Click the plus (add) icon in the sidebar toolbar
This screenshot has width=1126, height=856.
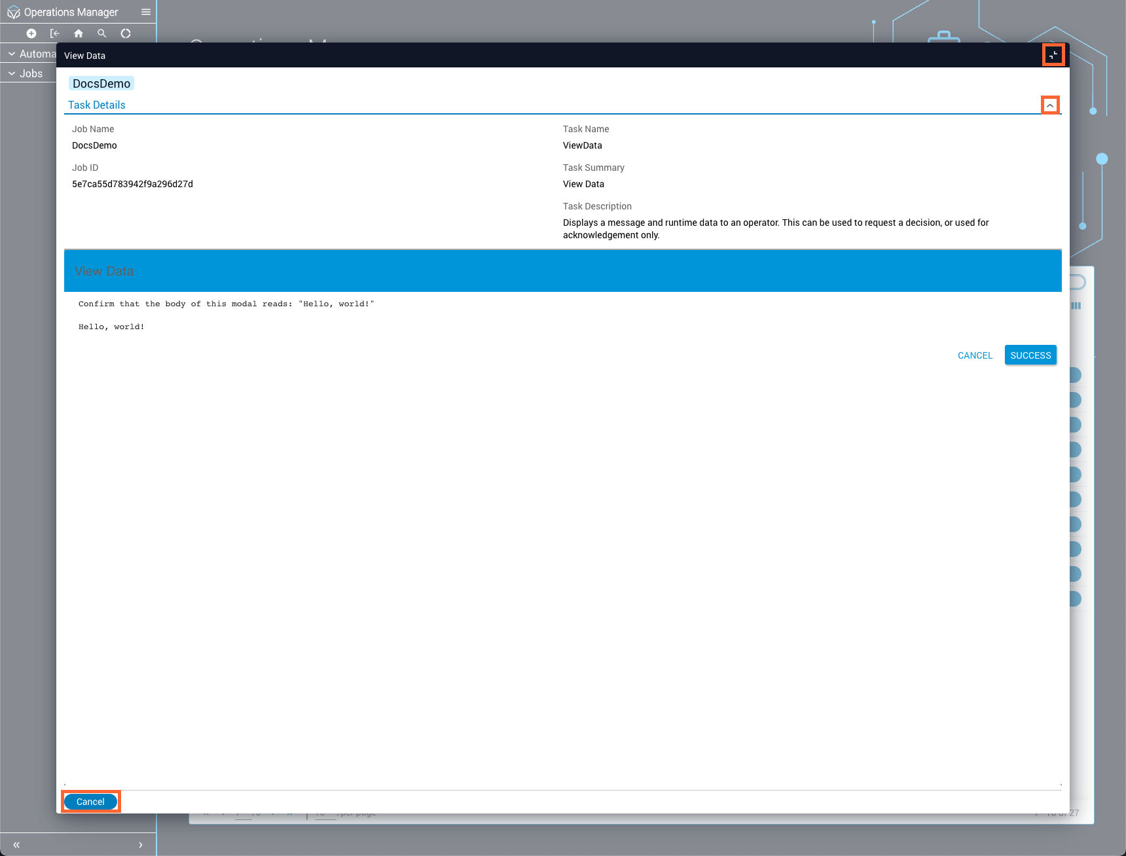point(31,33)
